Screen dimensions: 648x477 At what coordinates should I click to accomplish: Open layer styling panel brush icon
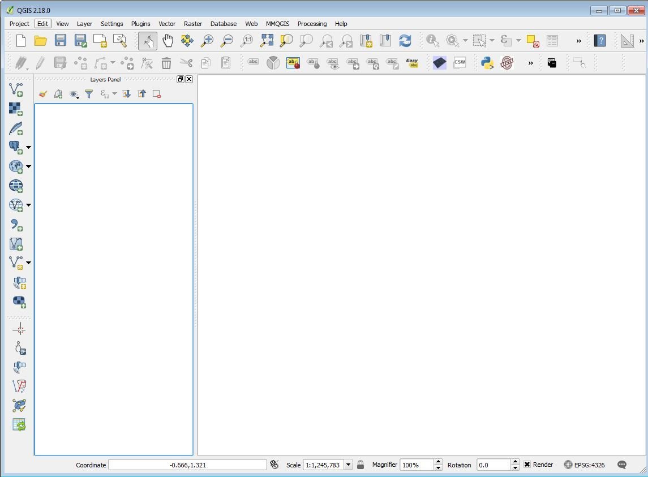pos(43,94)
